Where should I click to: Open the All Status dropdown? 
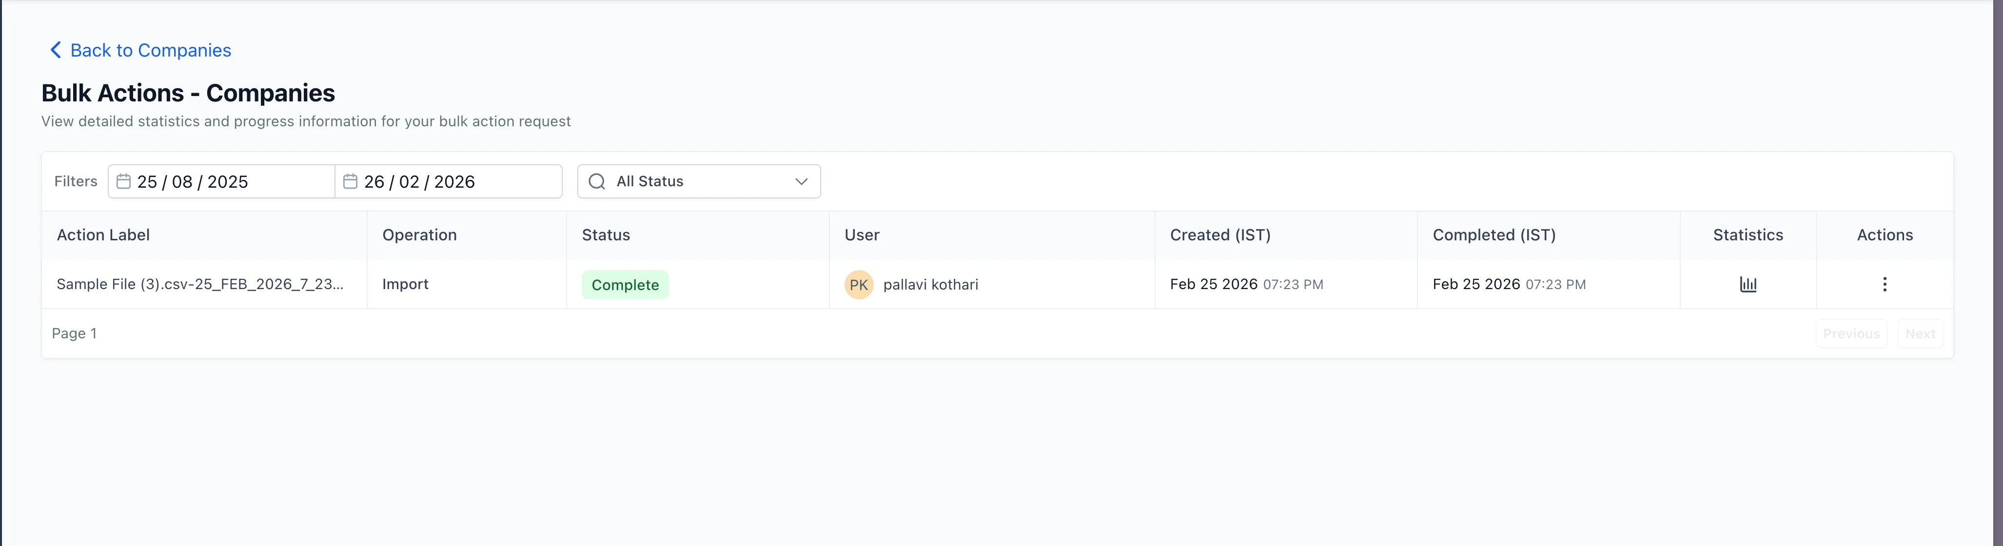(697, 181)
